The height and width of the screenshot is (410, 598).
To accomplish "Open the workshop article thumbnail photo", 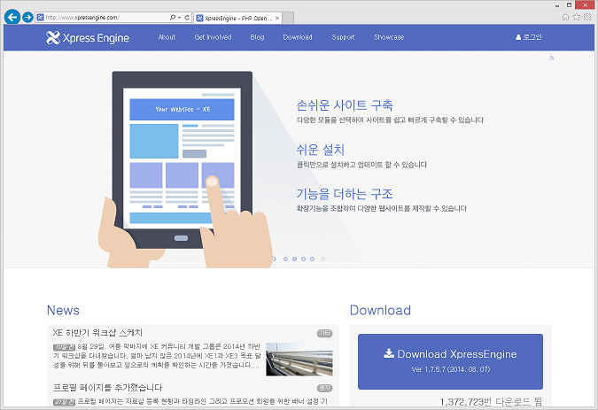I will tap(299, 360).
